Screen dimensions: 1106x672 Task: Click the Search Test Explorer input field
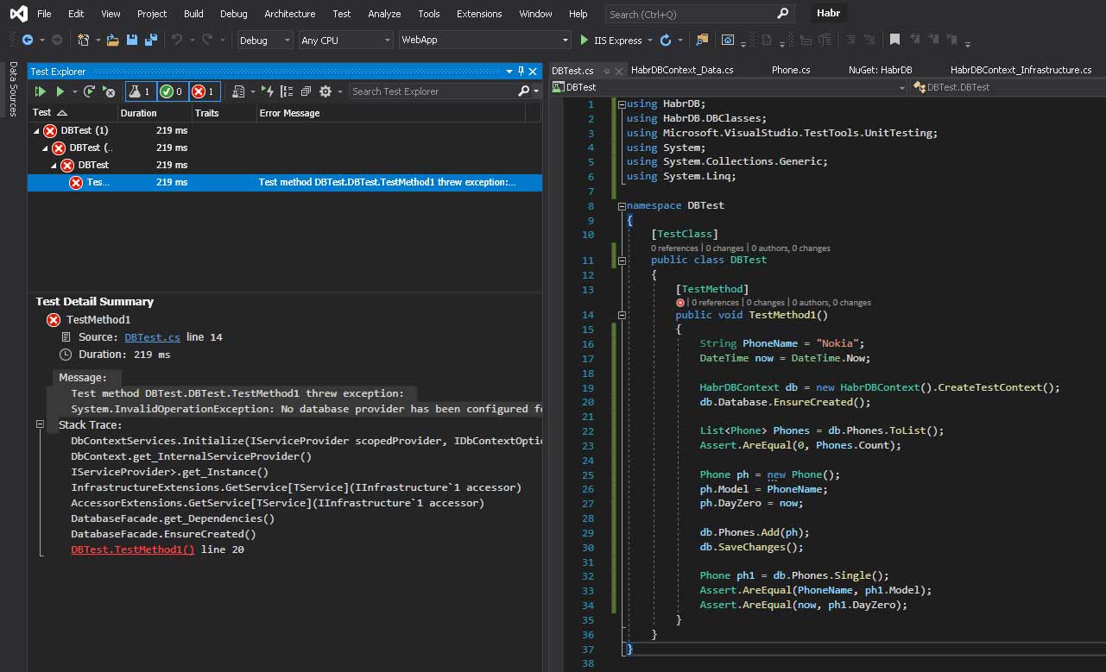[432, 91]
